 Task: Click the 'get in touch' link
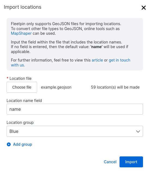pyautogui.click(x=120, y=60)
